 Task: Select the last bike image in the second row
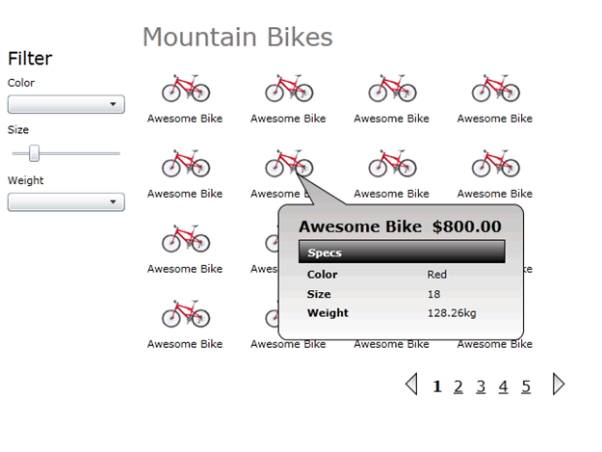pyautogui.click(x=496, y=164)
